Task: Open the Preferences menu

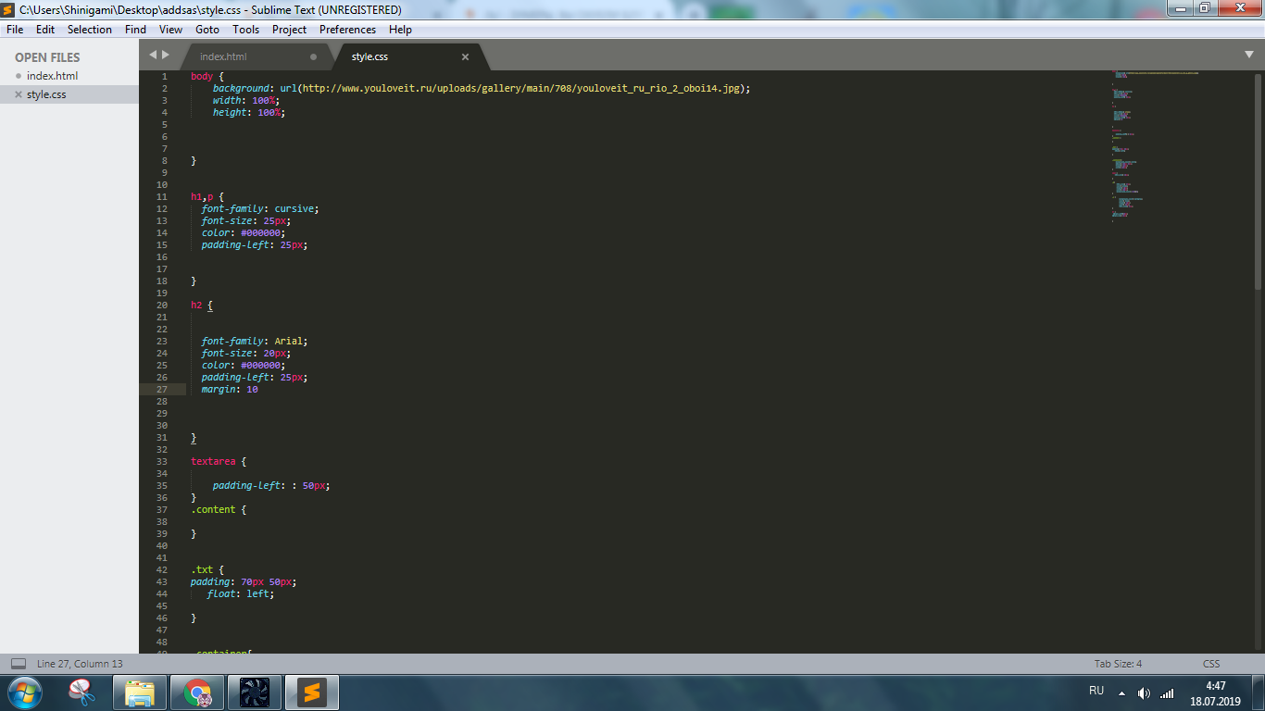Action: click(x=348, y=30)
